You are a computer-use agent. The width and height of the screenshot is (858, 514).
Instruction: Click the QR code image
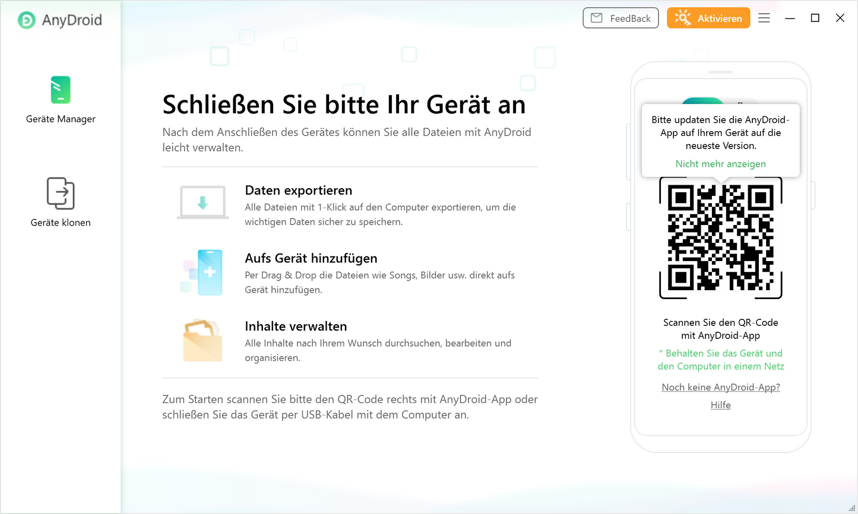pyautogui.click(x=720, y=237)
